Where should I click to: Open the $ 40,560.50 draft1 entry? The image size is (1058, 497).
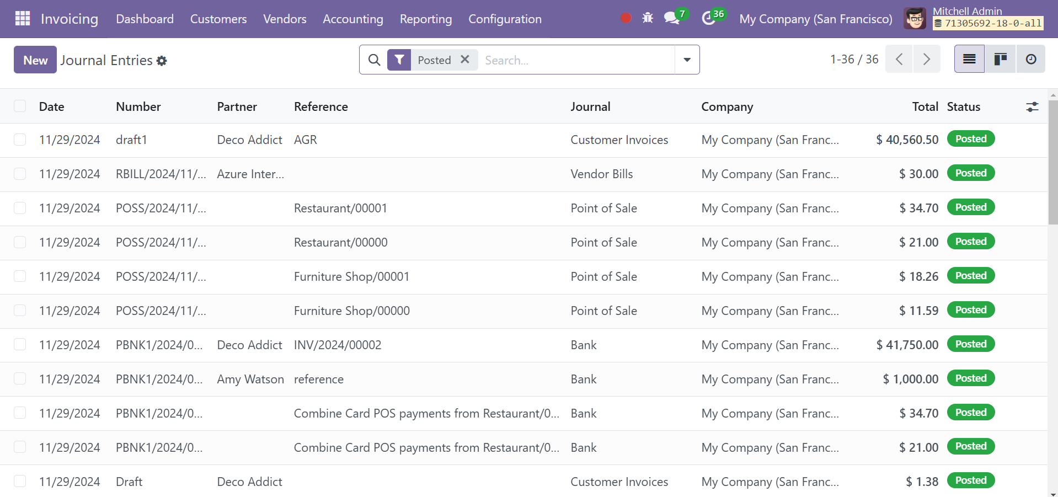point(907,140)
